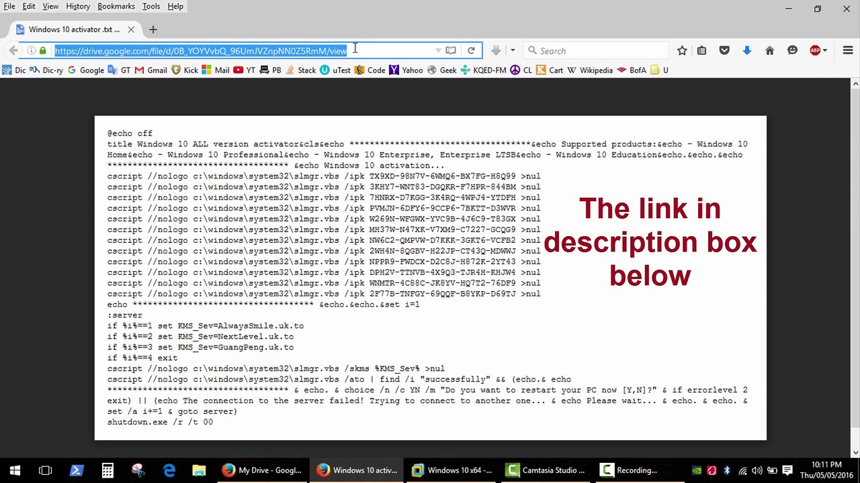Show site information via the info icon
The width and height of the screenshot is (860, 483).
click(31, 50)
